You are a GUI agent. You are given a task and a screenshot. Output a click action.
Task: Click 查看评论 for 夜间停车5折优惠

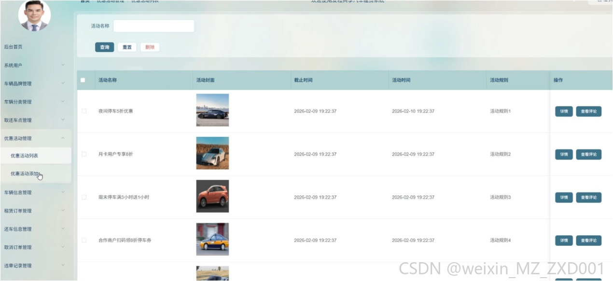(588, 111)
